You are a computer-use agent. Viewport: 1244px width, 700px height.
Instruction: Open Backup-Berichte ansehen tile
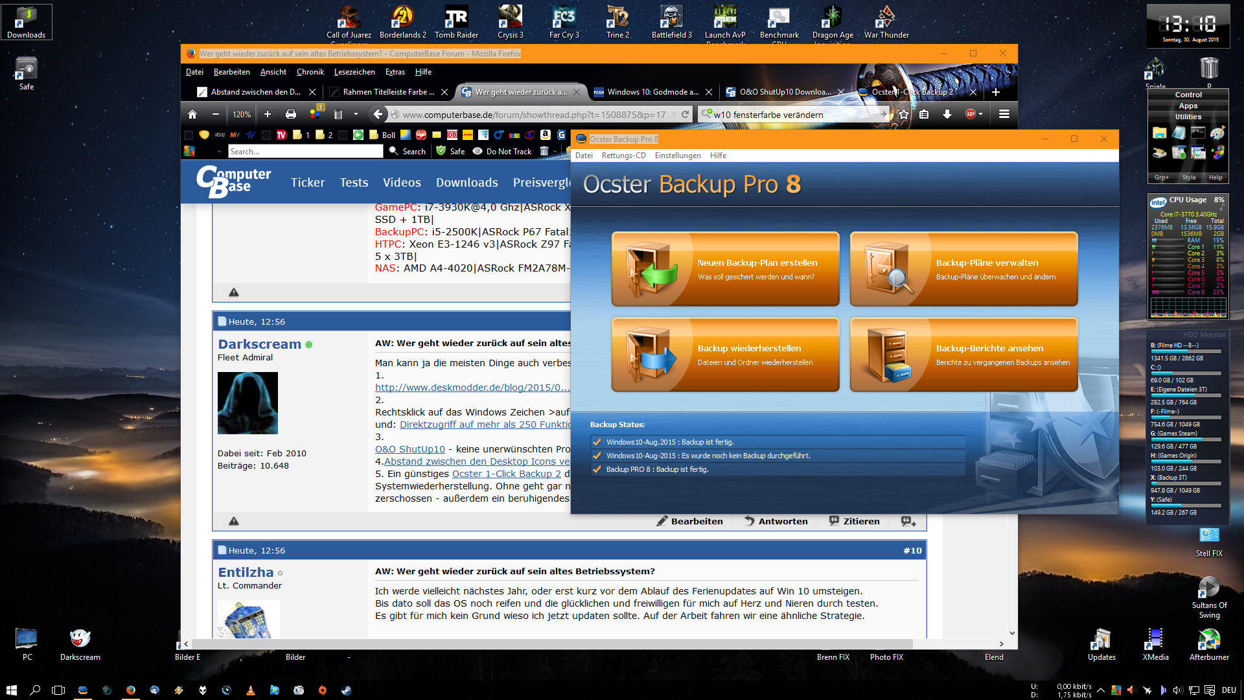coord(963,355)
